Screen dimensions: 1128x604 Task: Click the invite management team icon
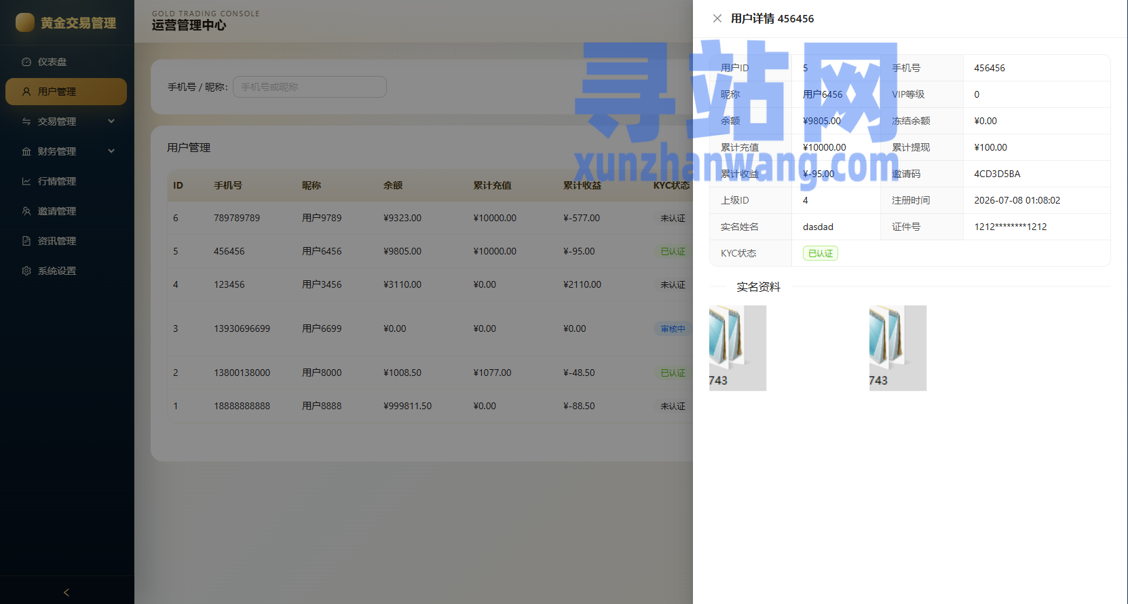coord(26,211)
